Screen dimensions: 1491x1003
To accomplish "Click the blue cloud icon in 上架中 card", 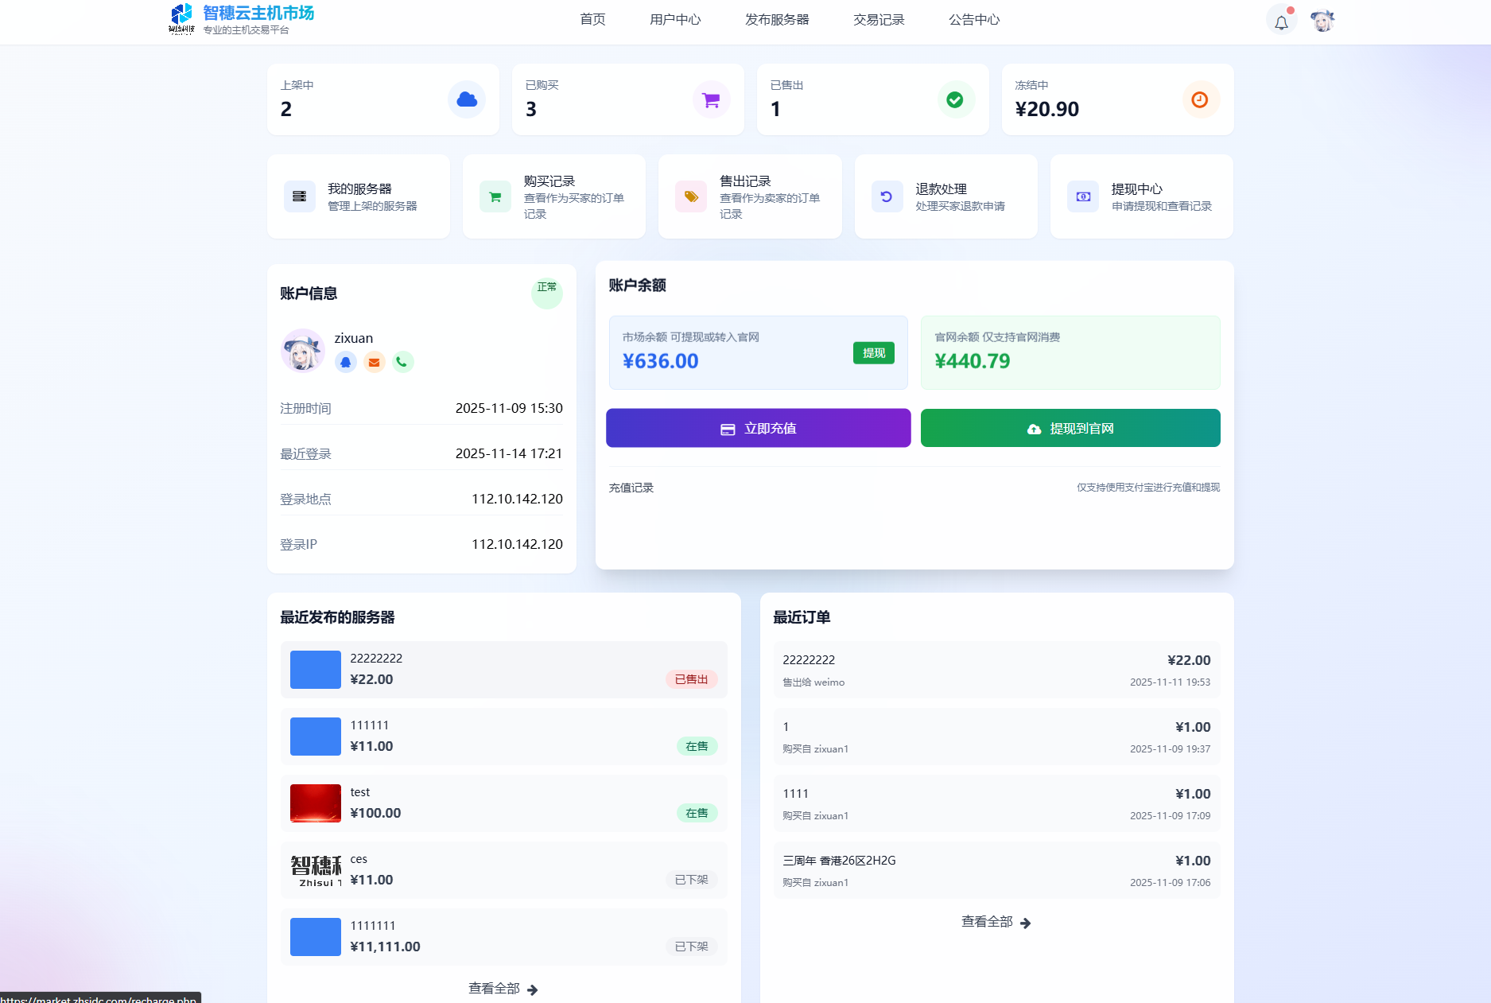I will (467, 99).
